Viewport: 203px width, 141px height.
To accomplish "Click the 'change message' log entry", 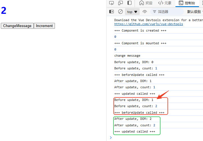I will pos(127,56).
